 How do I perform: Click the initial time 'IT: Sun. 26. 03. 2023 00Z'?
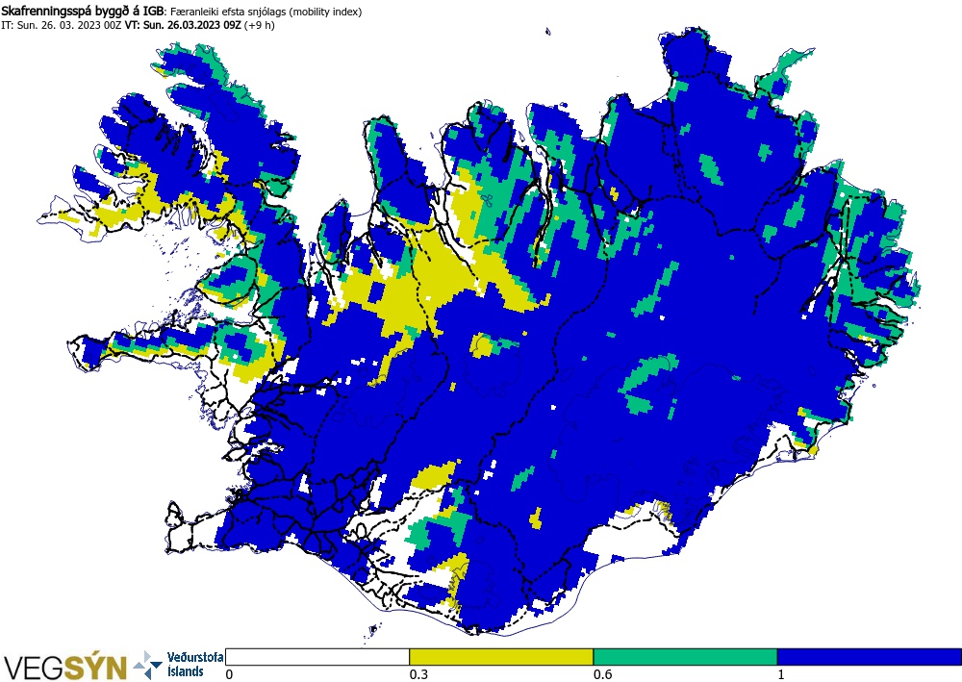62,26
